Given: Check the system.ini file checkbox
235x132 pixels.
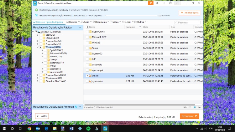Looking at the screenshot, I should click(x=87, y=81).
